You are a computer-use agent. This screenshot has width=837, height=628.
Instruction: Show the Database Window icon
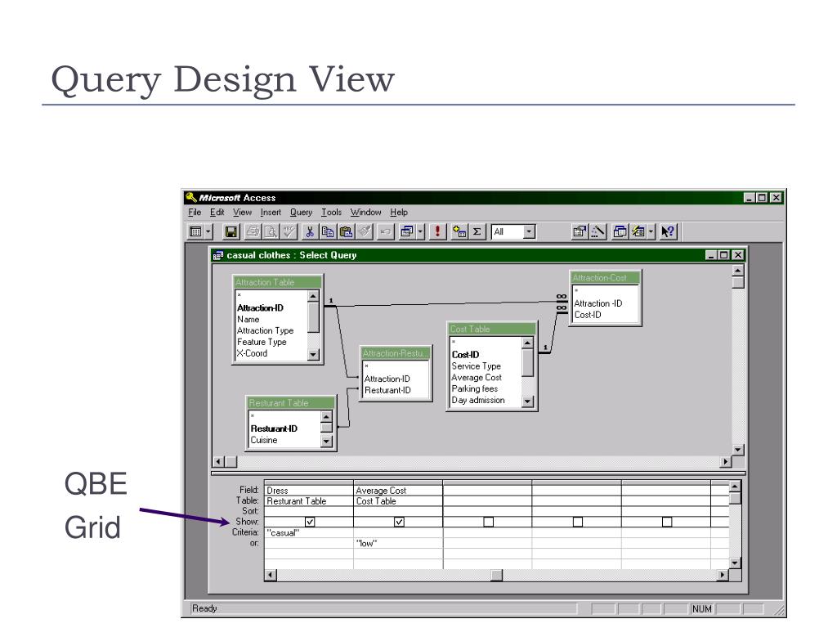(620, 231)
